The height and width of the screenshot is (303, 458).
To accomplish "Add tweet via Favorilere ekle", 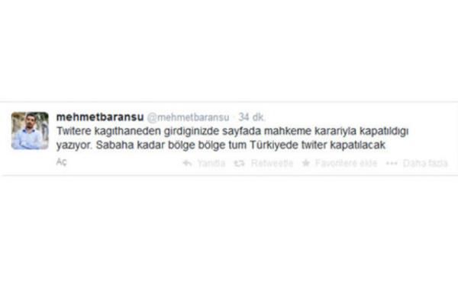I will [346, 163].
